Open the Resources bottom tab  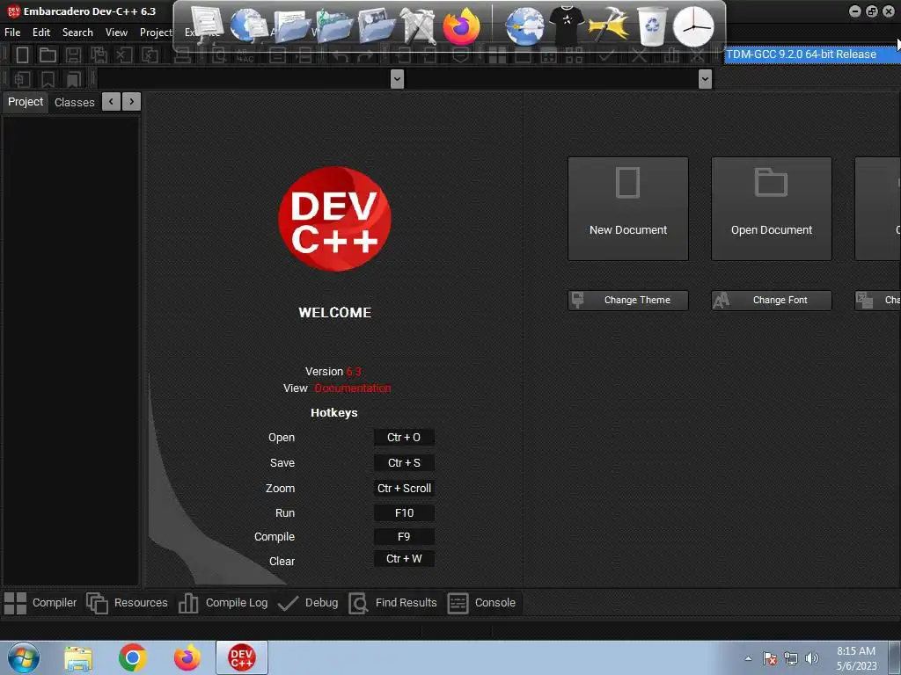[127, 603]
